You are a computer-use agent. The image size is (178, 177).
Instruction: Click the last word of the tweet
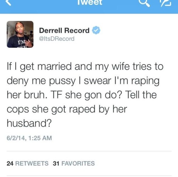[29, 123]
